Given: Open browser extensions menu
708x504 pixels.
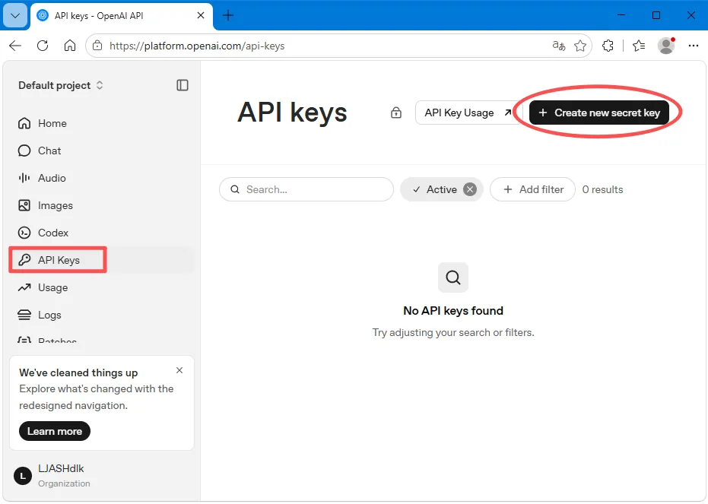Looking at the screenshot, I should (x=608, y=46).
